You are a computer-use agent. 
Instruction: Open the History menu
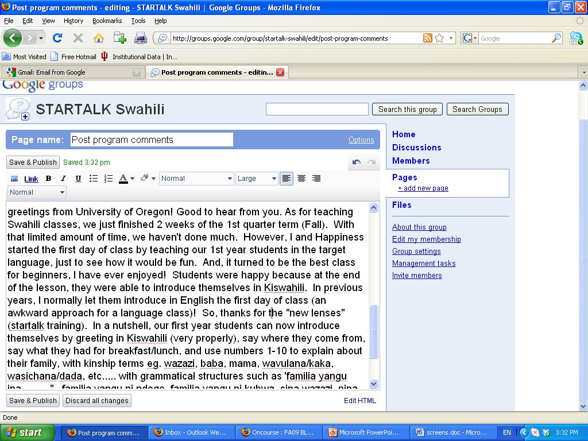click(x=73, y=21)
